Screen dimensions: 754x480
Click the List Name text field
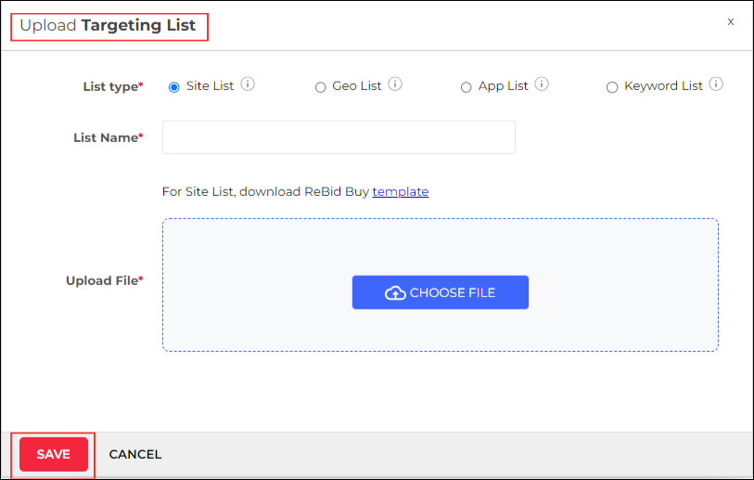pyautogui.click(x=339, y=137)
